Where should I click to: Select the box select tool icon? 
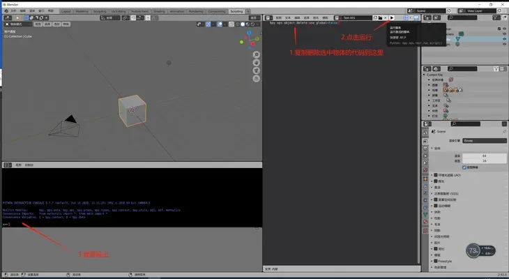pyautogui.click(x=26, y=18)
